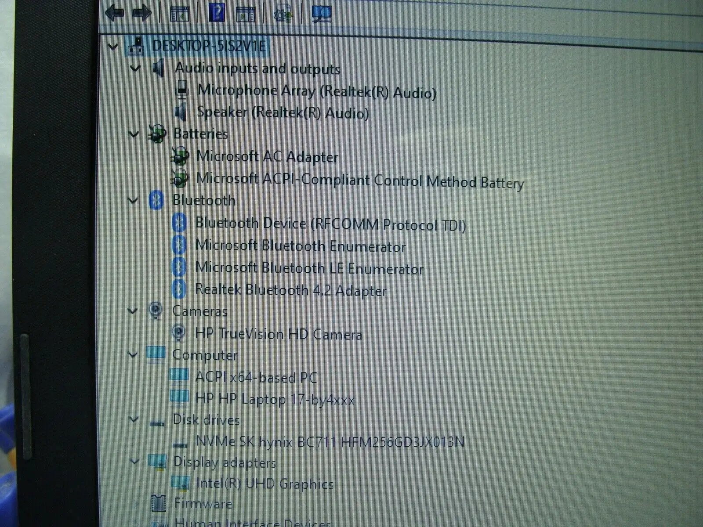703x527 pixels.
Task: Select the Display adapters category label
Action: coord(225,462)
